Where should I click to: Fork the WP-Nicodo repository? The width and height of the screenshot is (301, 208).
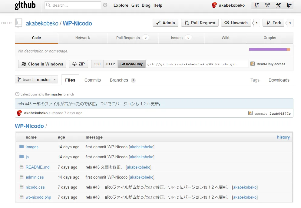273,23
